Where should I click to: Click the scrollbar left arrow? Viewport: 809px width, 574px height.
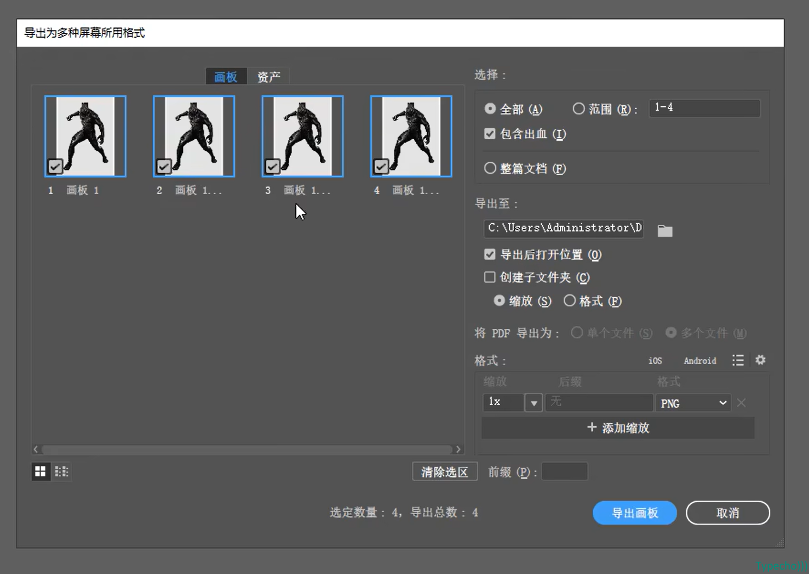pos(36,450)
